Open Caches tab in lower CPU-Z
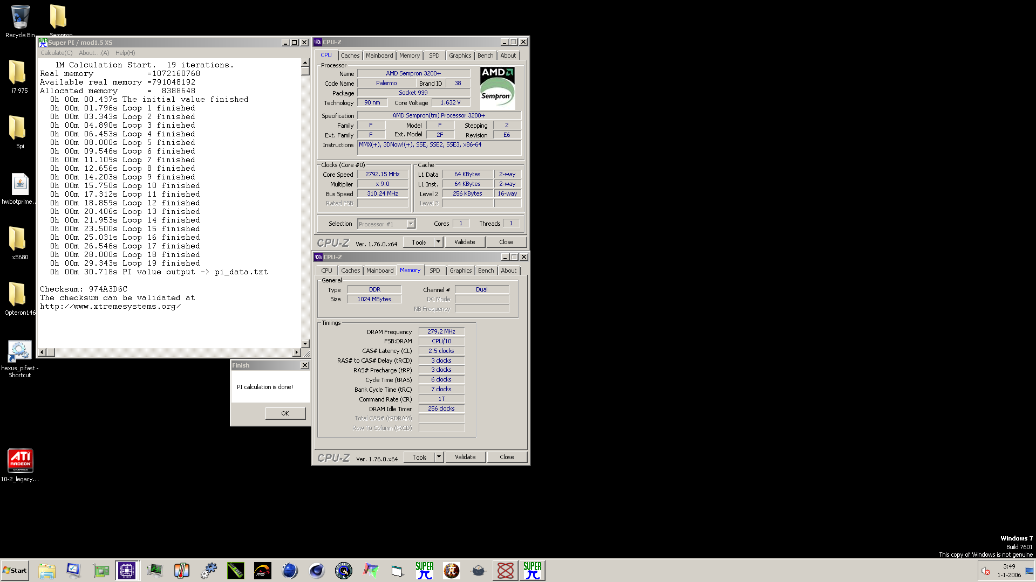Image resolution: width=1036 pixels, height=582 pixels. (350, 271)
